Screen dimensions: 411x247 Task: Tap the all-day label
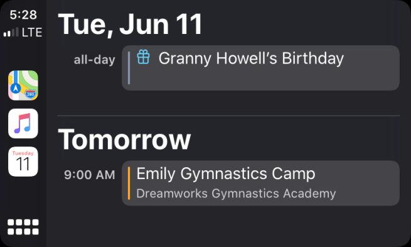coord(94,60)
